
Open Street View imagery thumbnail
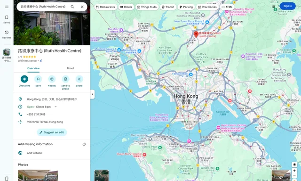coord(281,175)
